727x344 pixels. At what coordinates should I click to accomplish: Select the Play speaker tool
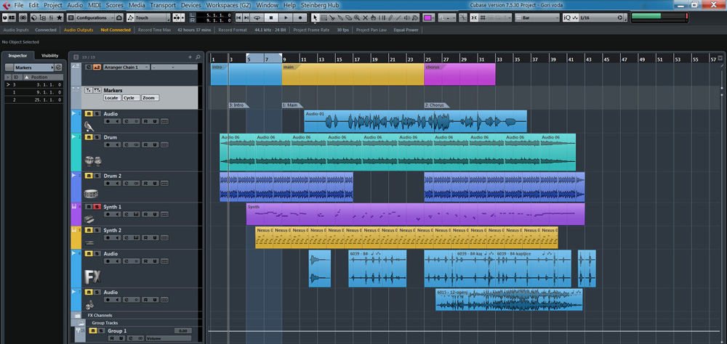point(406,17)
